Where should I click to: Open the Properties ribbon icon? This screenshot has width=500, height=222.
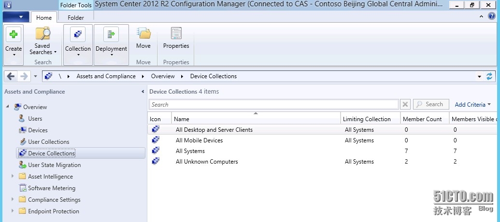pos(176,33)
